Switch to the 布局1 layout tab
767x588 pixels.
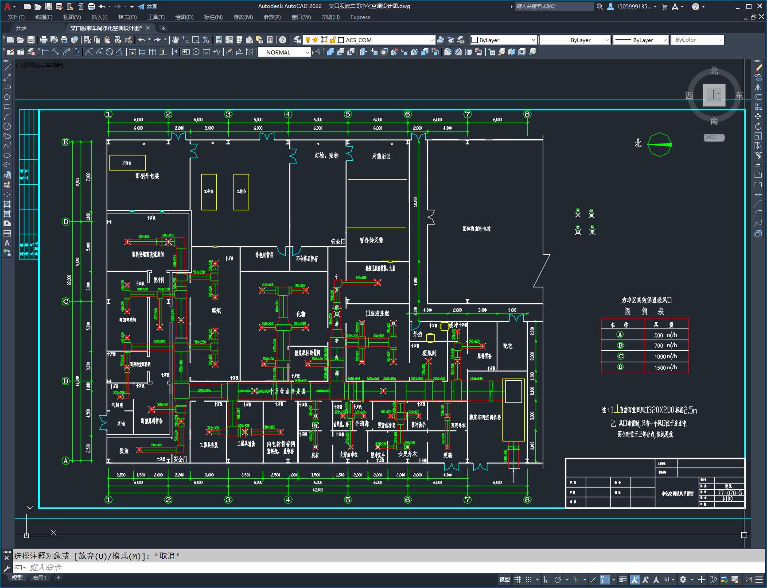click(x=39, y=577)
